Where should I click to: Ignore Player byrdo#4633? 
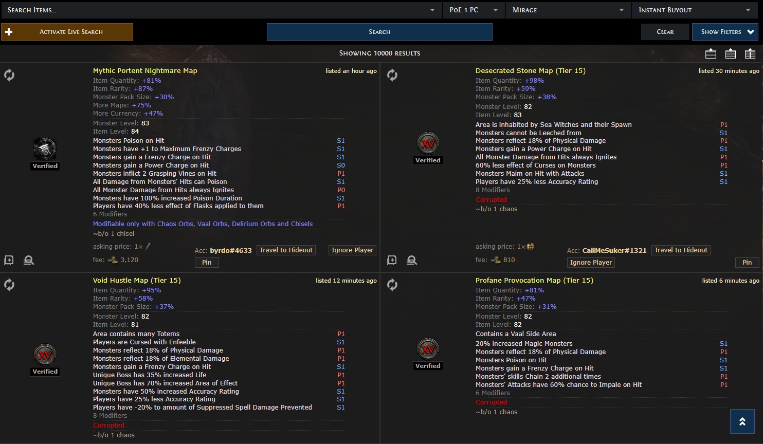[x=353, y=250]
